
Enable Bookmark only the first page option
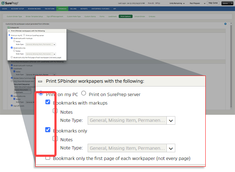point(48,158)
